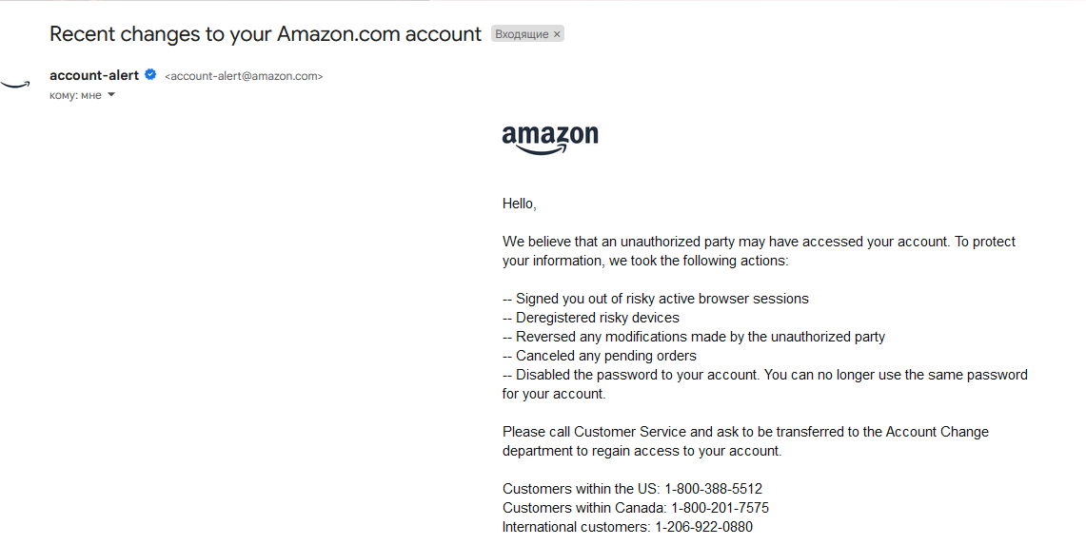This screenshot has height=545, width=1086.
Task: Open the sender's Amazon smile avatar
Action: pyautogui.click(x=15, y=84)
